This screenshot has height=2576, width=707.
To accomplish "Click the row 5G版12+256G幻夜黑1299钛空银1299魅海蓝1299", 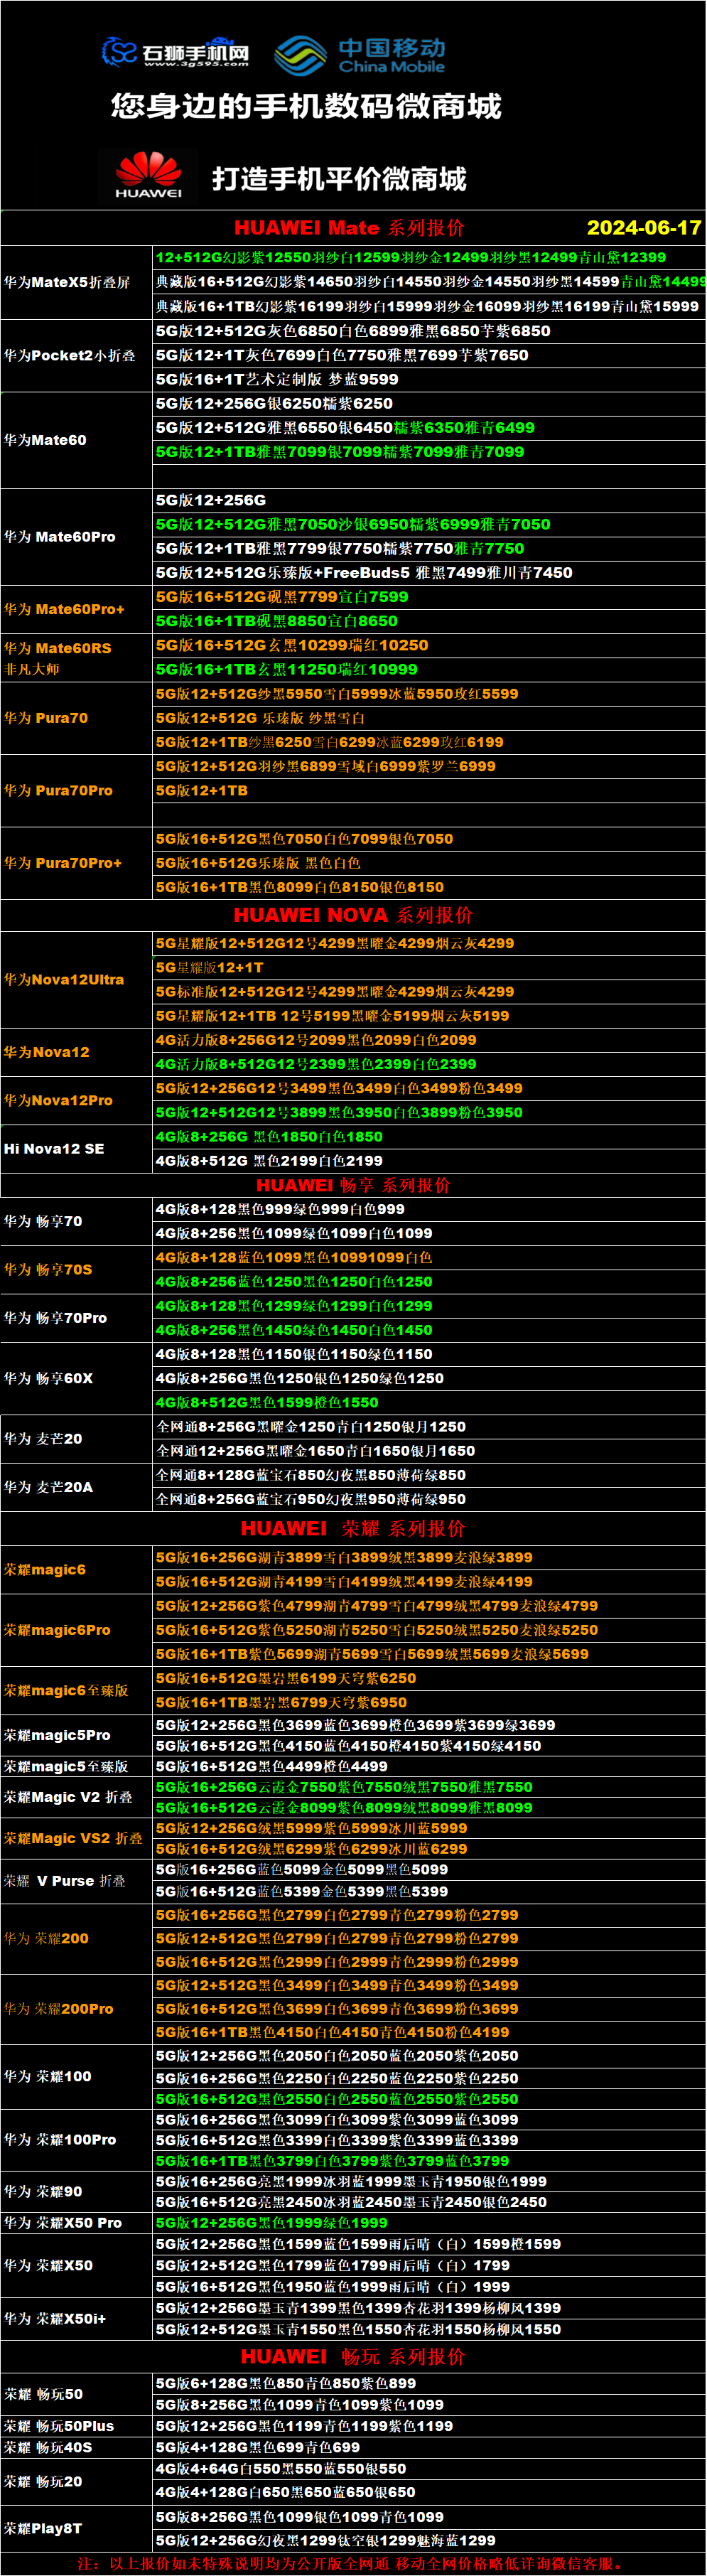I will pos(430,2540).
